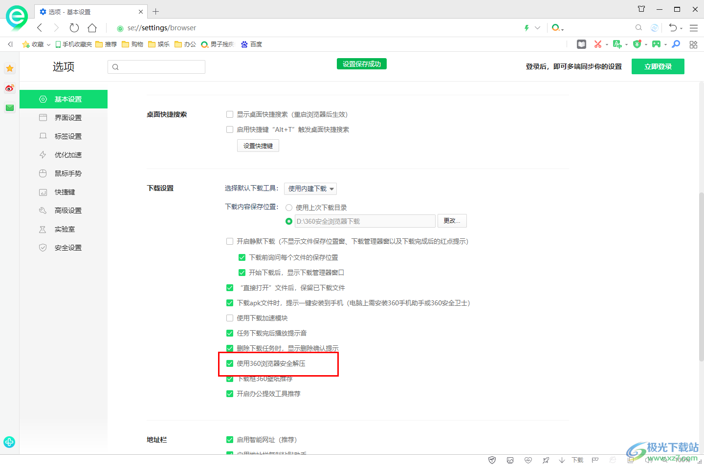Click the 立即登录 button
This screenshot has width=704, height=466.
(658, 66)
